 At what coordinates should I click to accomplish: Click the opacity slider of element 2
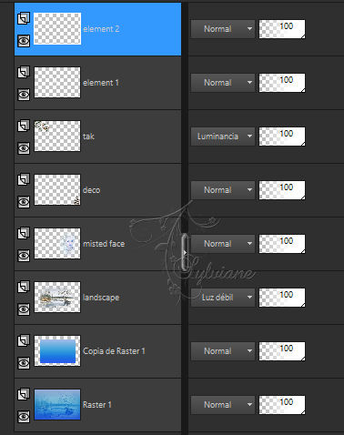pos(282,29)
